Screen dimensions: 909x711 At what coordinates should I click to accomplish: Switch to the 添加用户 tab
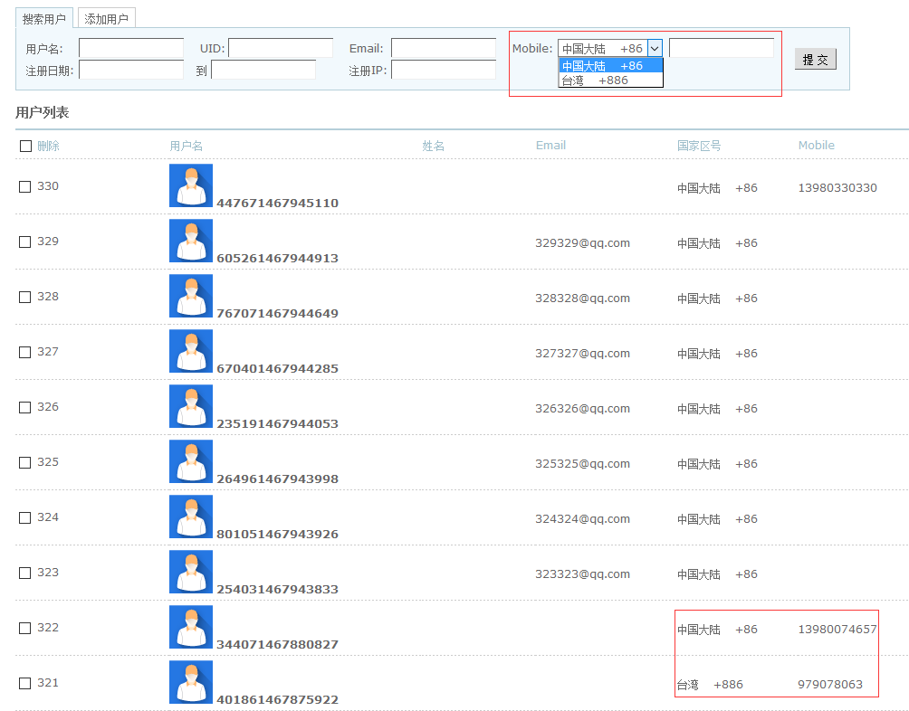(107, 19)
